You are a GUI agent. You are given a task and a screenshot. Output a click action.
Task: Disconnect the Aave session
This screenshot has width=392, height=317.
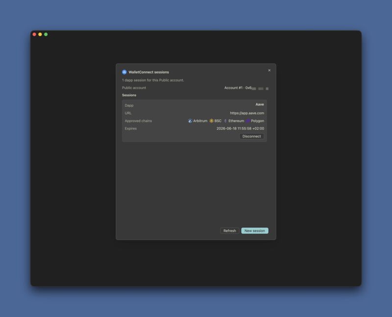point(251,136)
